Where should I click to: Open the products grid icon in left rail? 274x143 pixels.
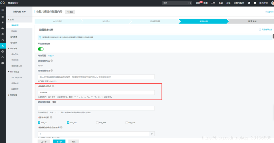[3, 10]
